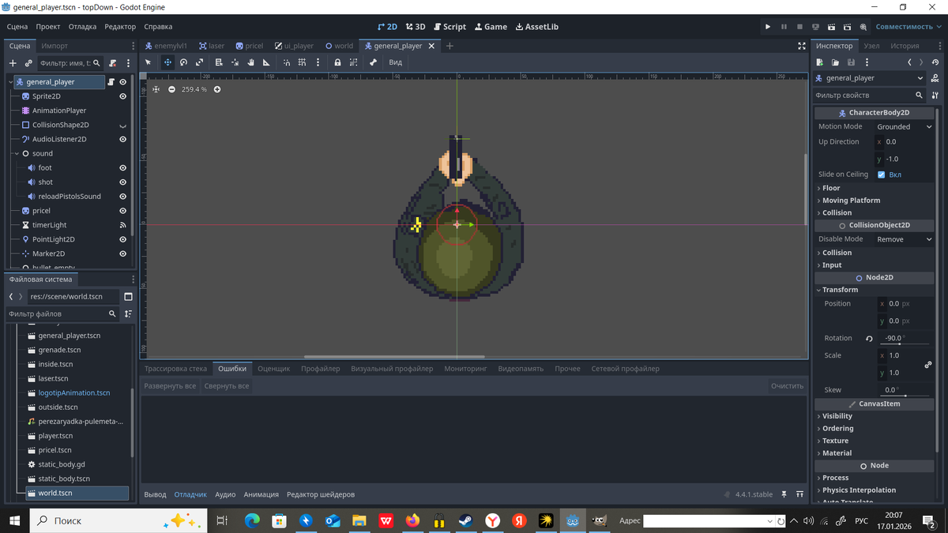Viewport: 948px width, 533px height.
Task: Click the Очистить button in errors panel
Action: pos(787,386)
